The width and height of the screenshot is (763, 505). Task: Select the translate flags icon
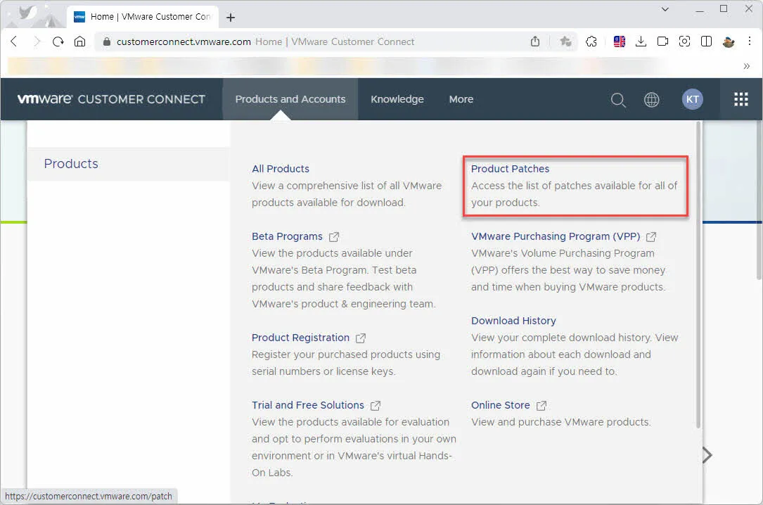(x=619, y=41)
